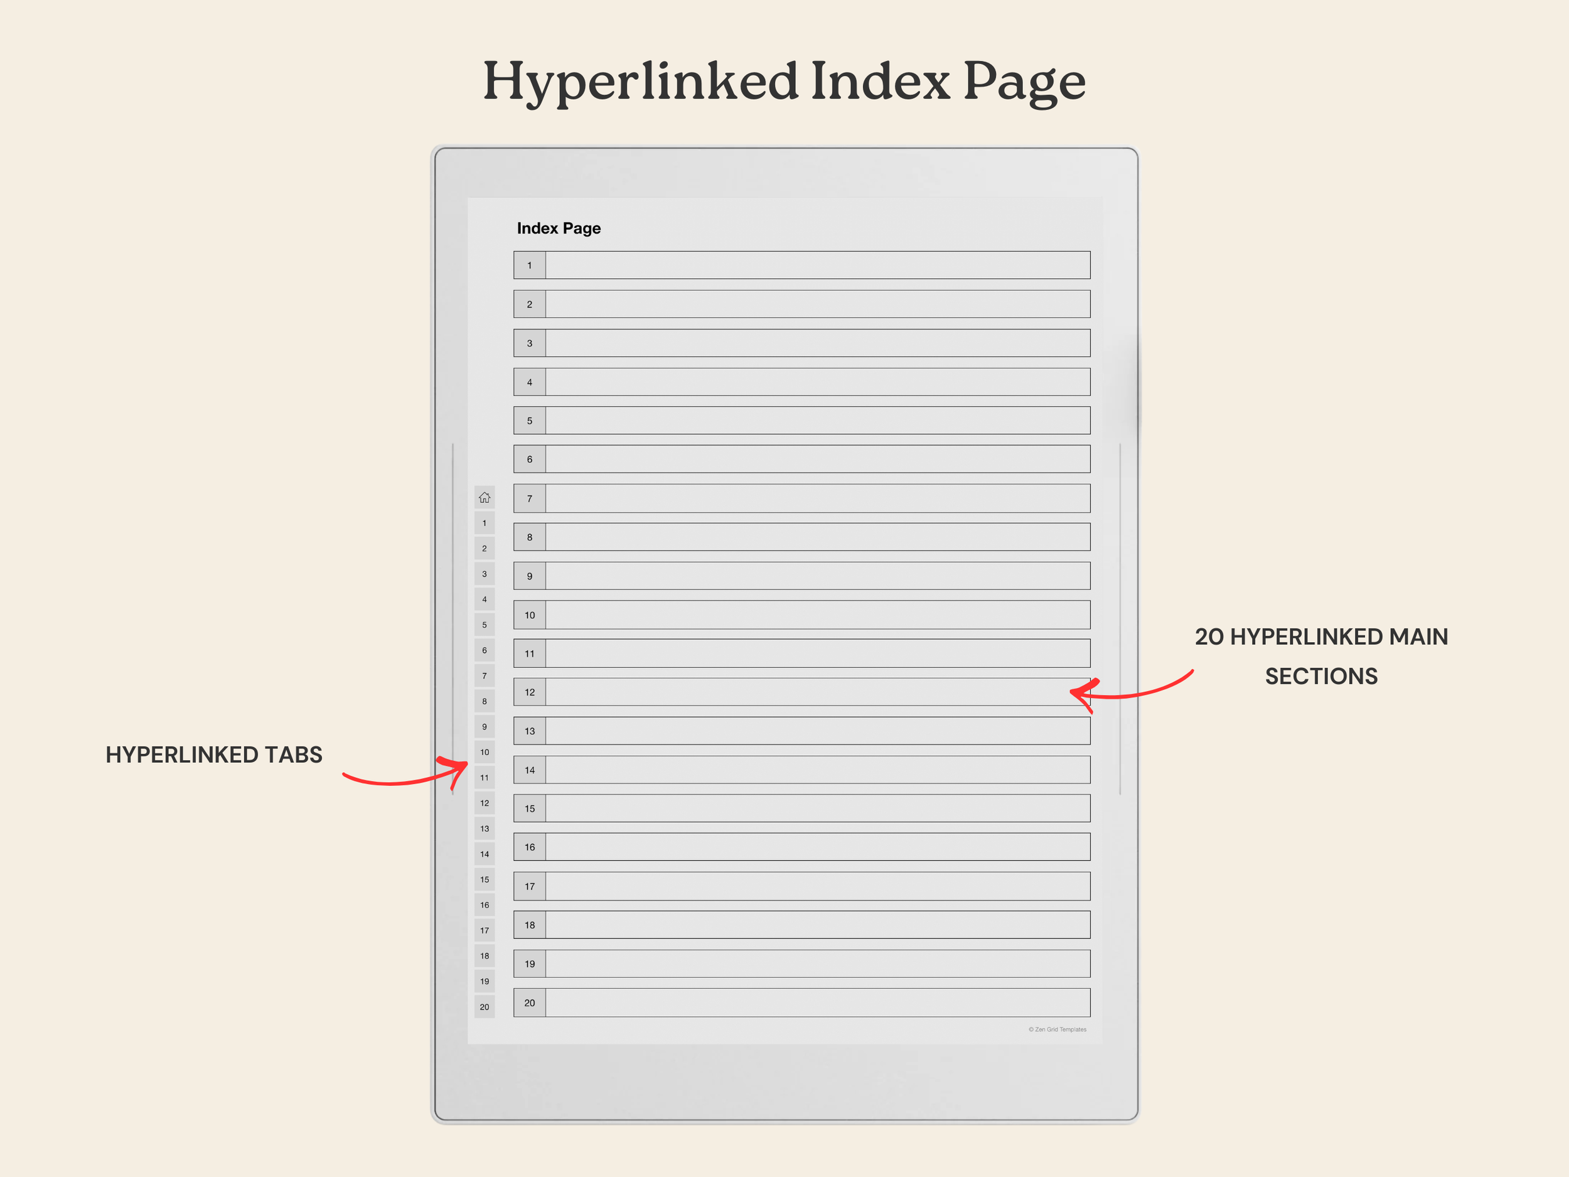The image size is (1569, 1177).
Task: Jump to side tab 10
Action: point(485,752)
